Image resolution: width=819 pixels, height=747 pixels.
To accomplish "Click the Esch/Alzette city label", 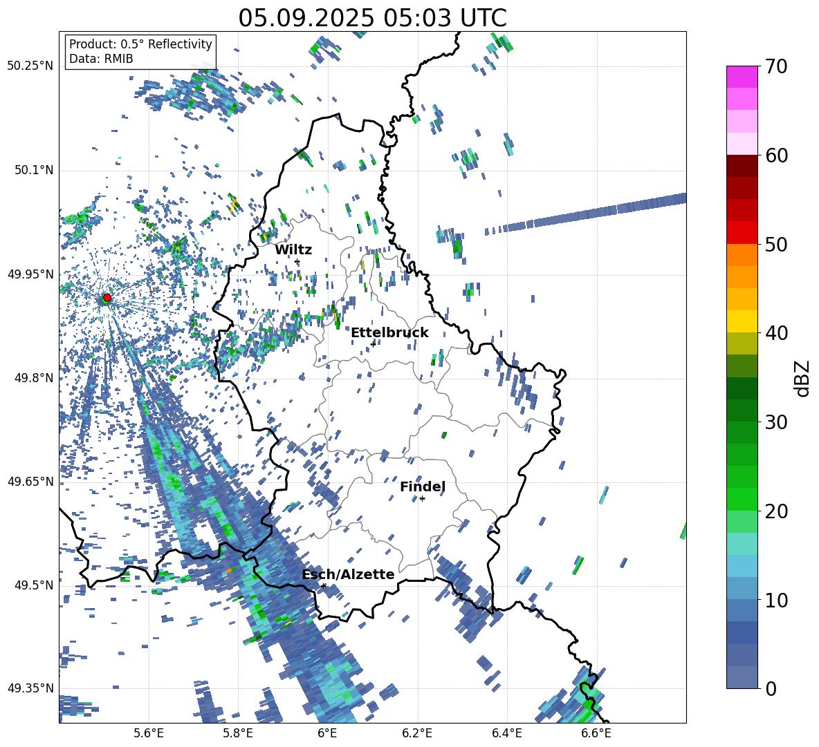I will (x=348, y=575).
